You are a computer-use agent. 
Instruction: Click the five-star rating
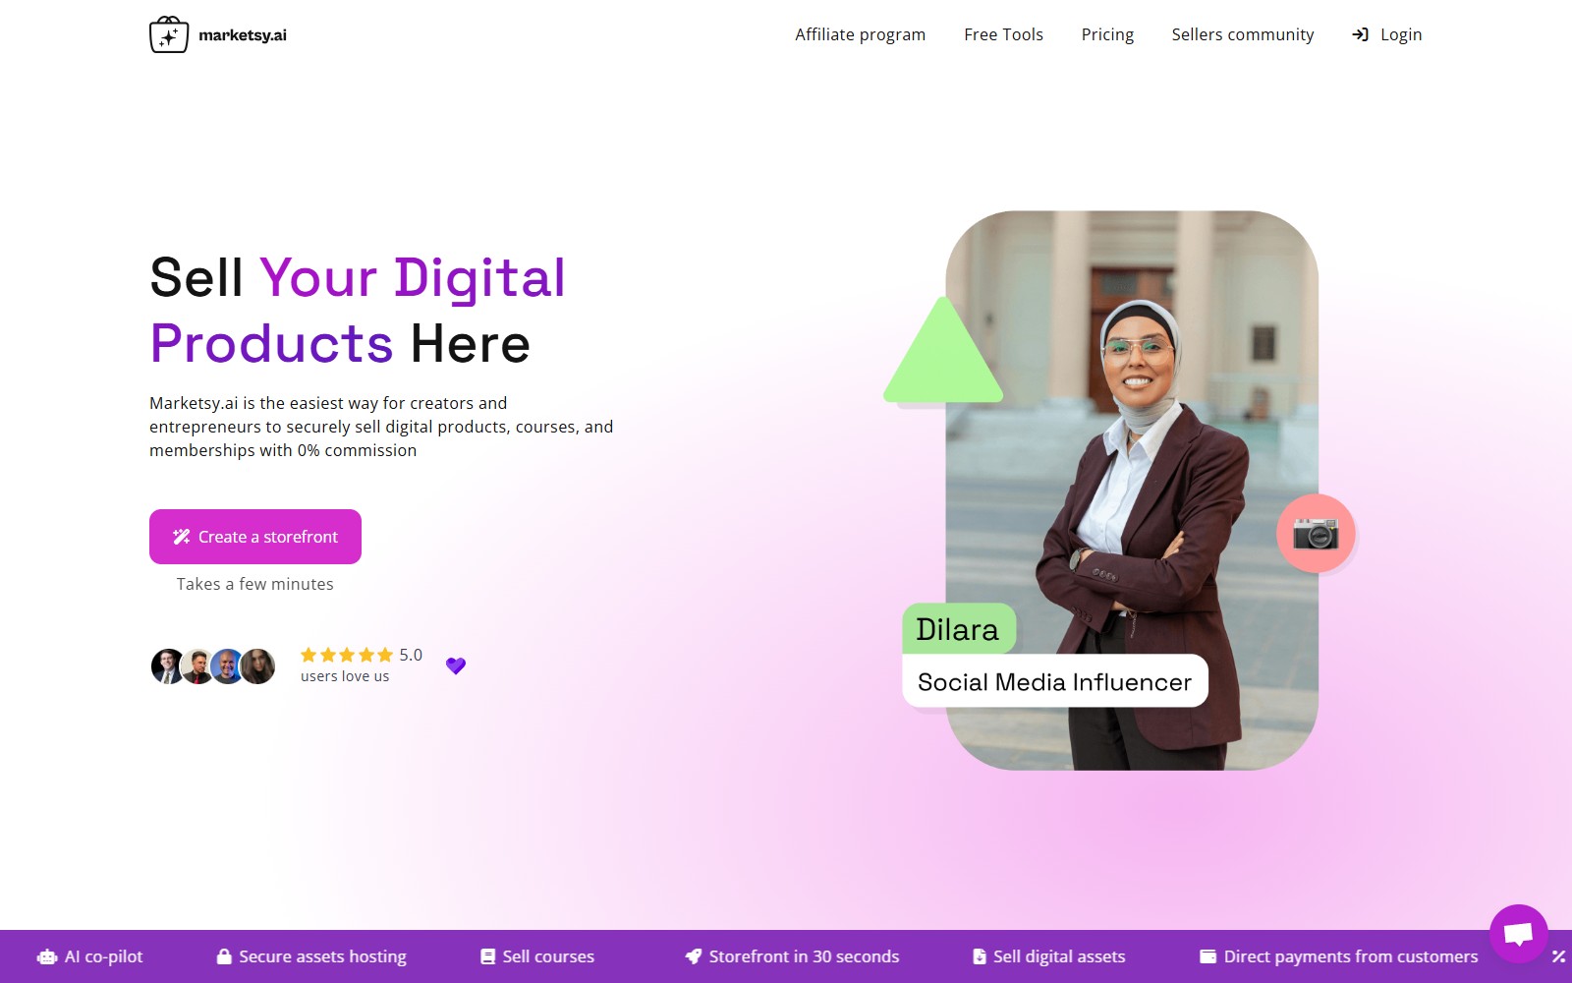coord(347,655)
